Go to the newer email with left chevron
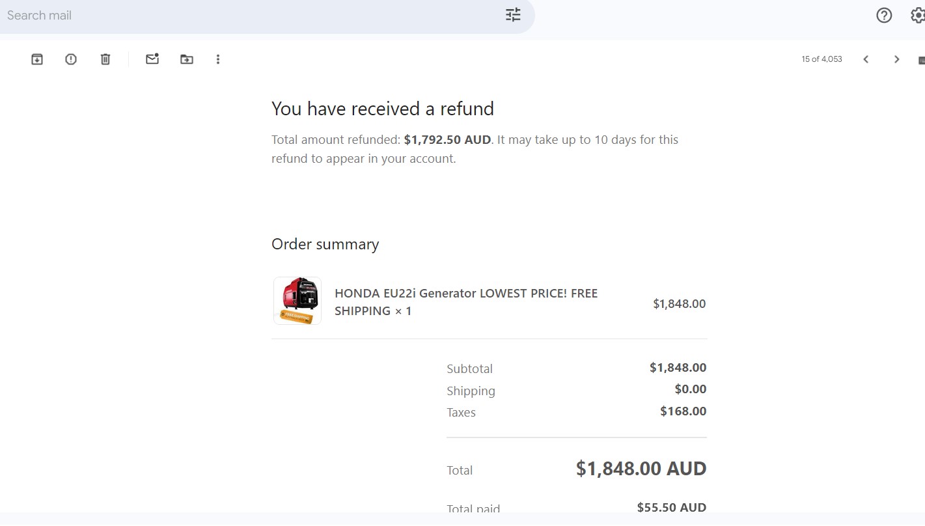925x526 pixels. (x=866, y=59)
